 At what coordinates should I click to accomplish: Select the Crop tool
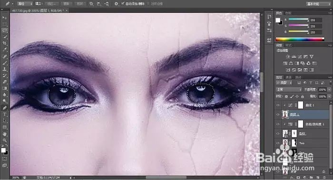4,43
